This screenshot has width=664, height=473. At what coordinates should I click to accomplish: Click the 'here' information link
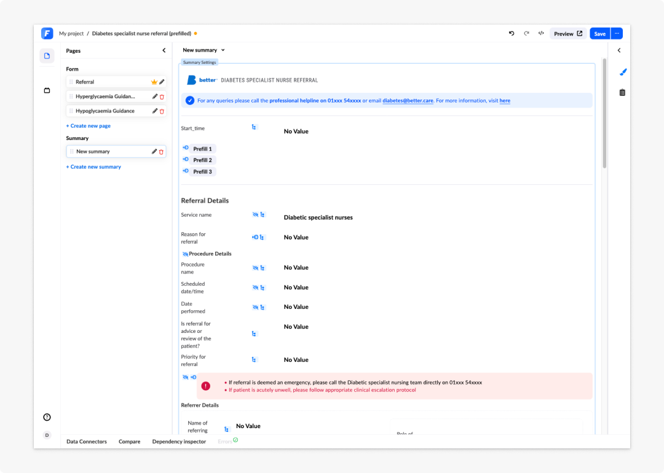(505, 101)
